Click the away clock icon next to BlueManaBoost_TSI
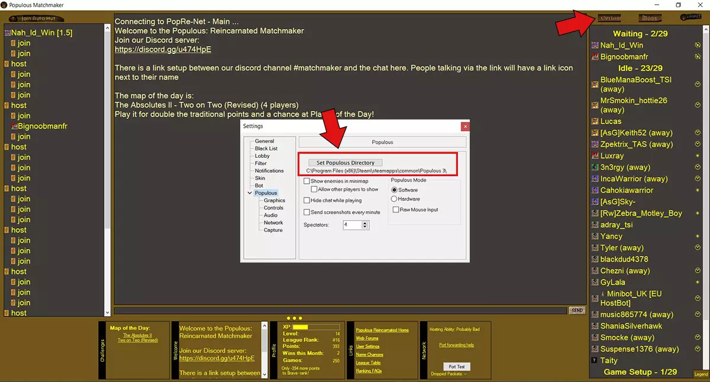 tap(698, 85)
